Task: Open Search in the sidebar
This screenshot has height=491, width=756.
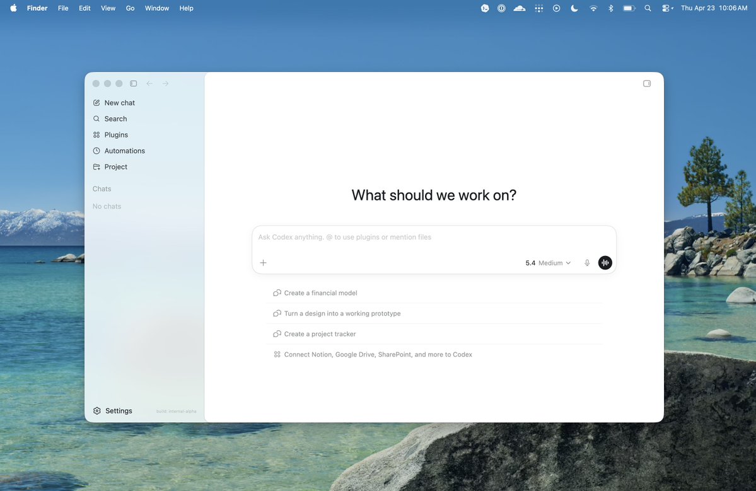Action: pos(110,118)
